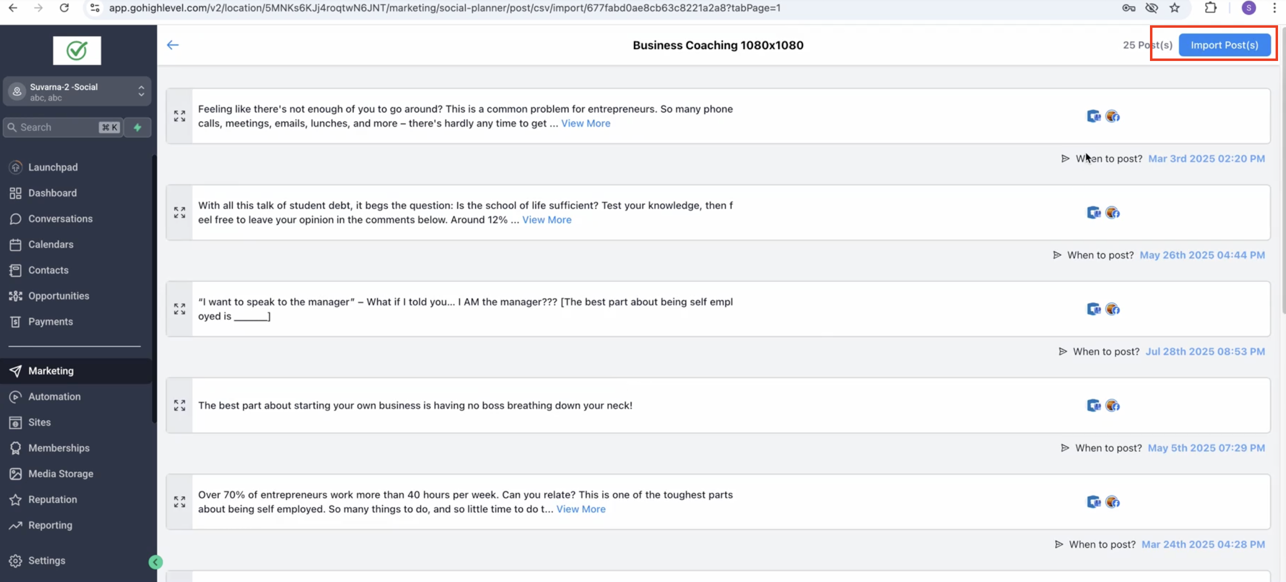Click the page vertical scrollbar
1286x582 pixels.
point(1283,170)
